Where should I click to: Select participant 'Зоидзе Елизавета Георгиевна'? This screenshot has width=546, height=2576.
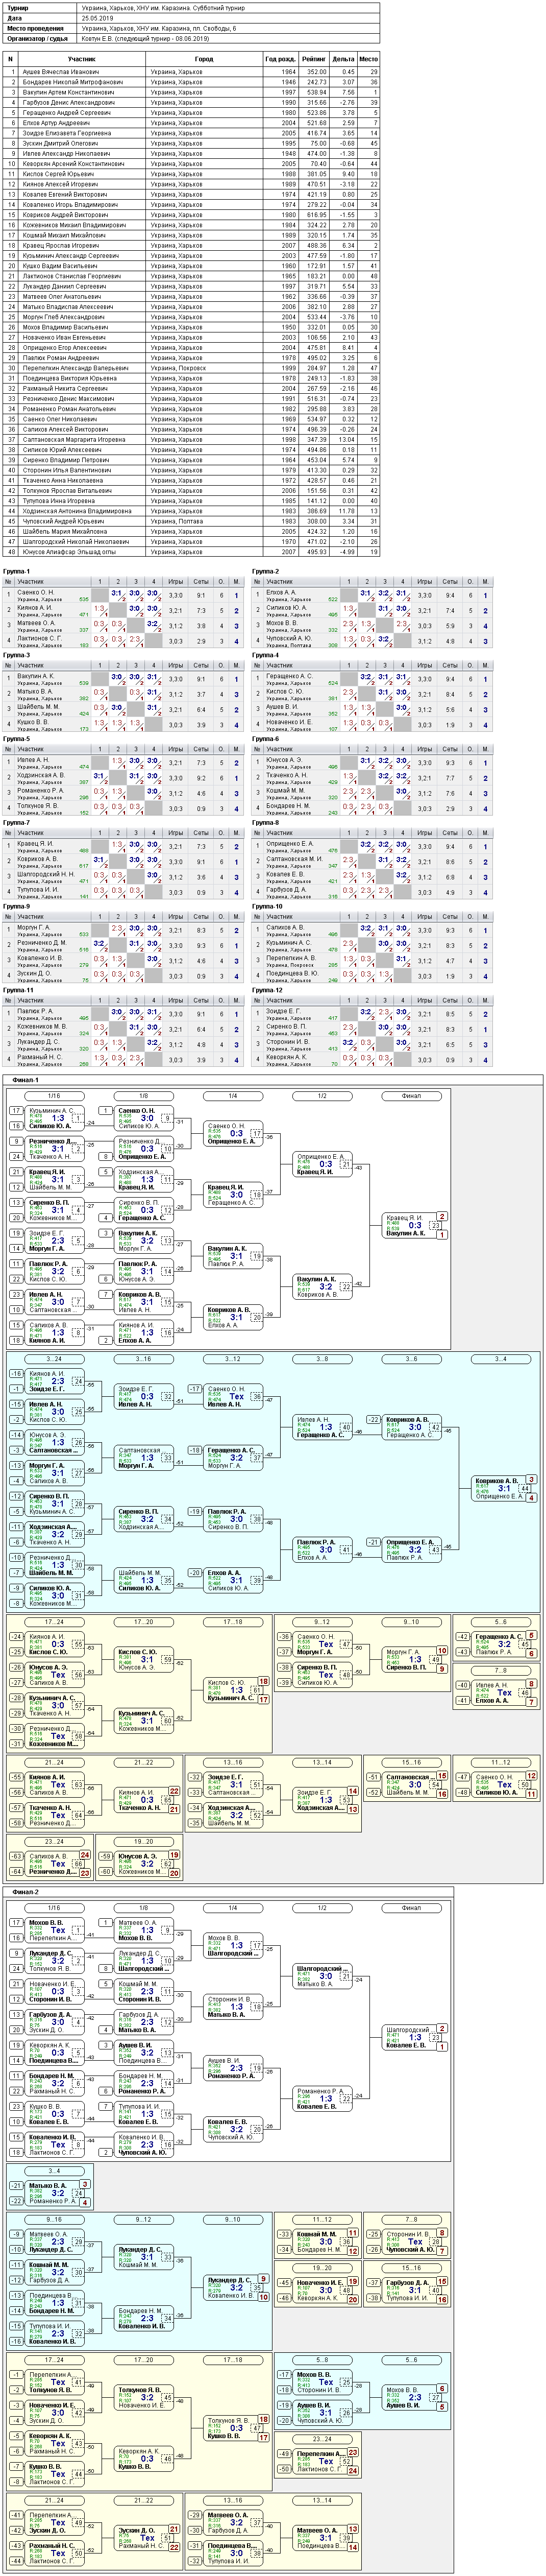[x=66, y=133]
